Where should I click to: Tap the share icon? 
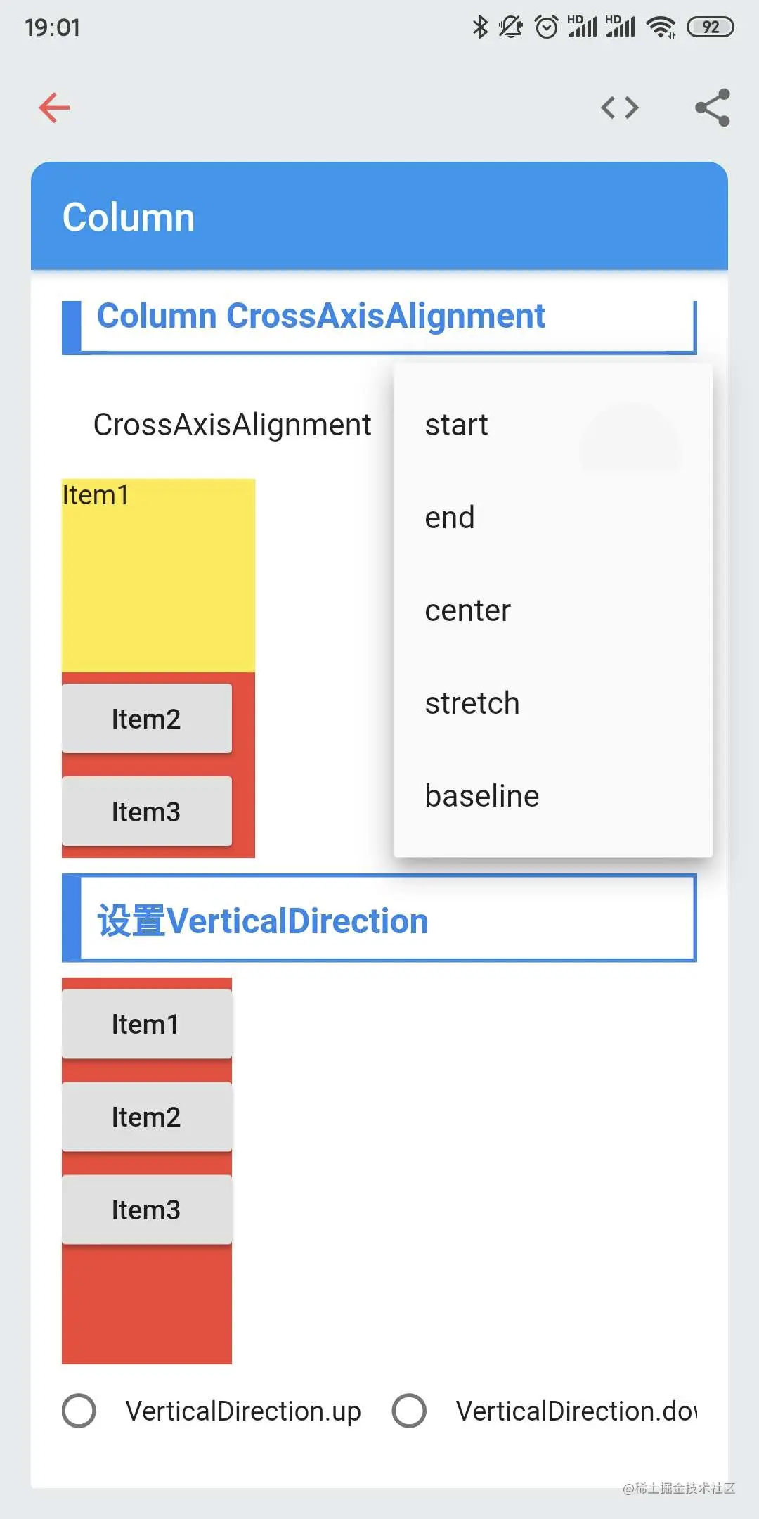point(713,108)
